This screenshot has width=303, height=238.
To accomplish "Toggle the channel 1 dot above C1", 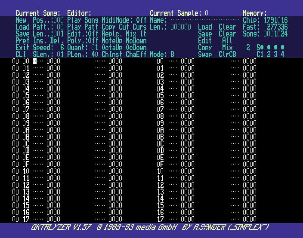I will click(x=262, y=47).
